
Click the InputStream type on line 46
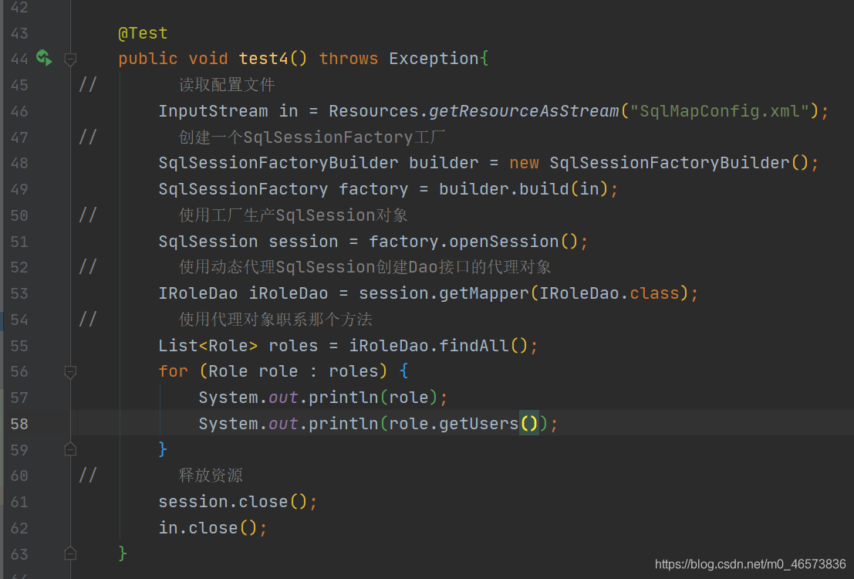click(x=213, y=111)
